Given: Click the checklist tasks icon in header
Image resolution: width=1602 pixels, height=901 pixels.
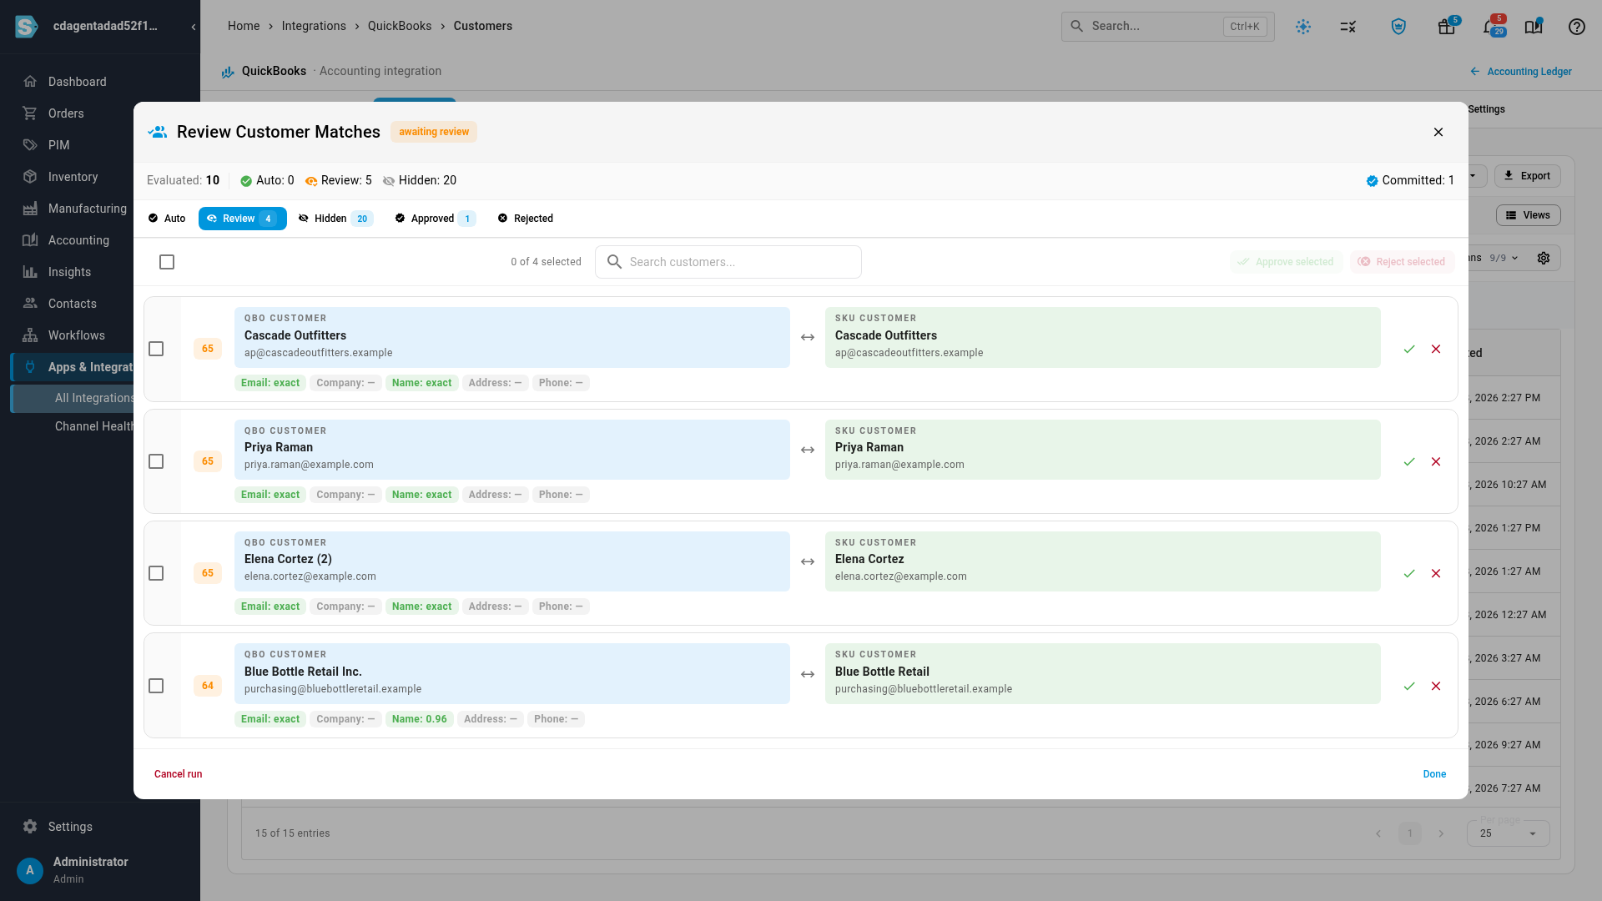Looking at the screenshot, I should pyautogui.click(x=1348, y=27).
